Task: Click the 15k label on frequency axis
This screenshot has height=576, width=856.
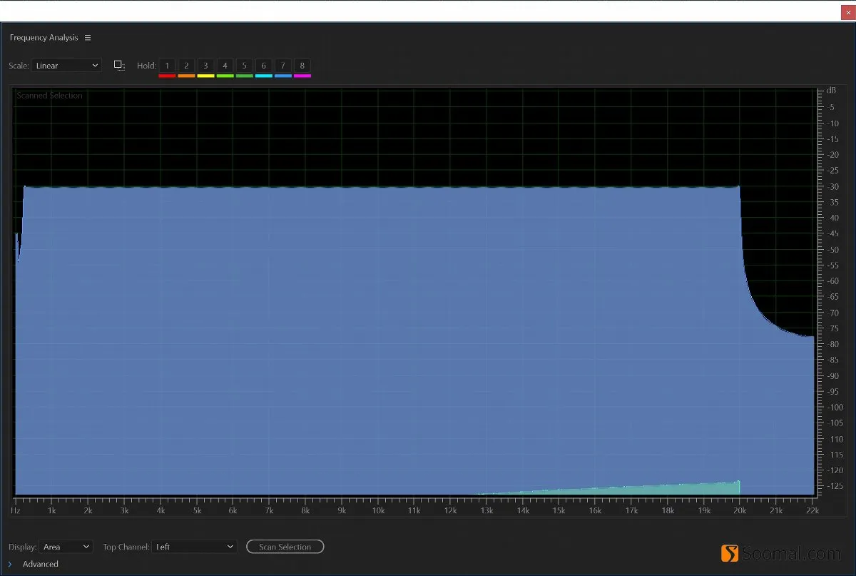Action: (x=559, y=511)
